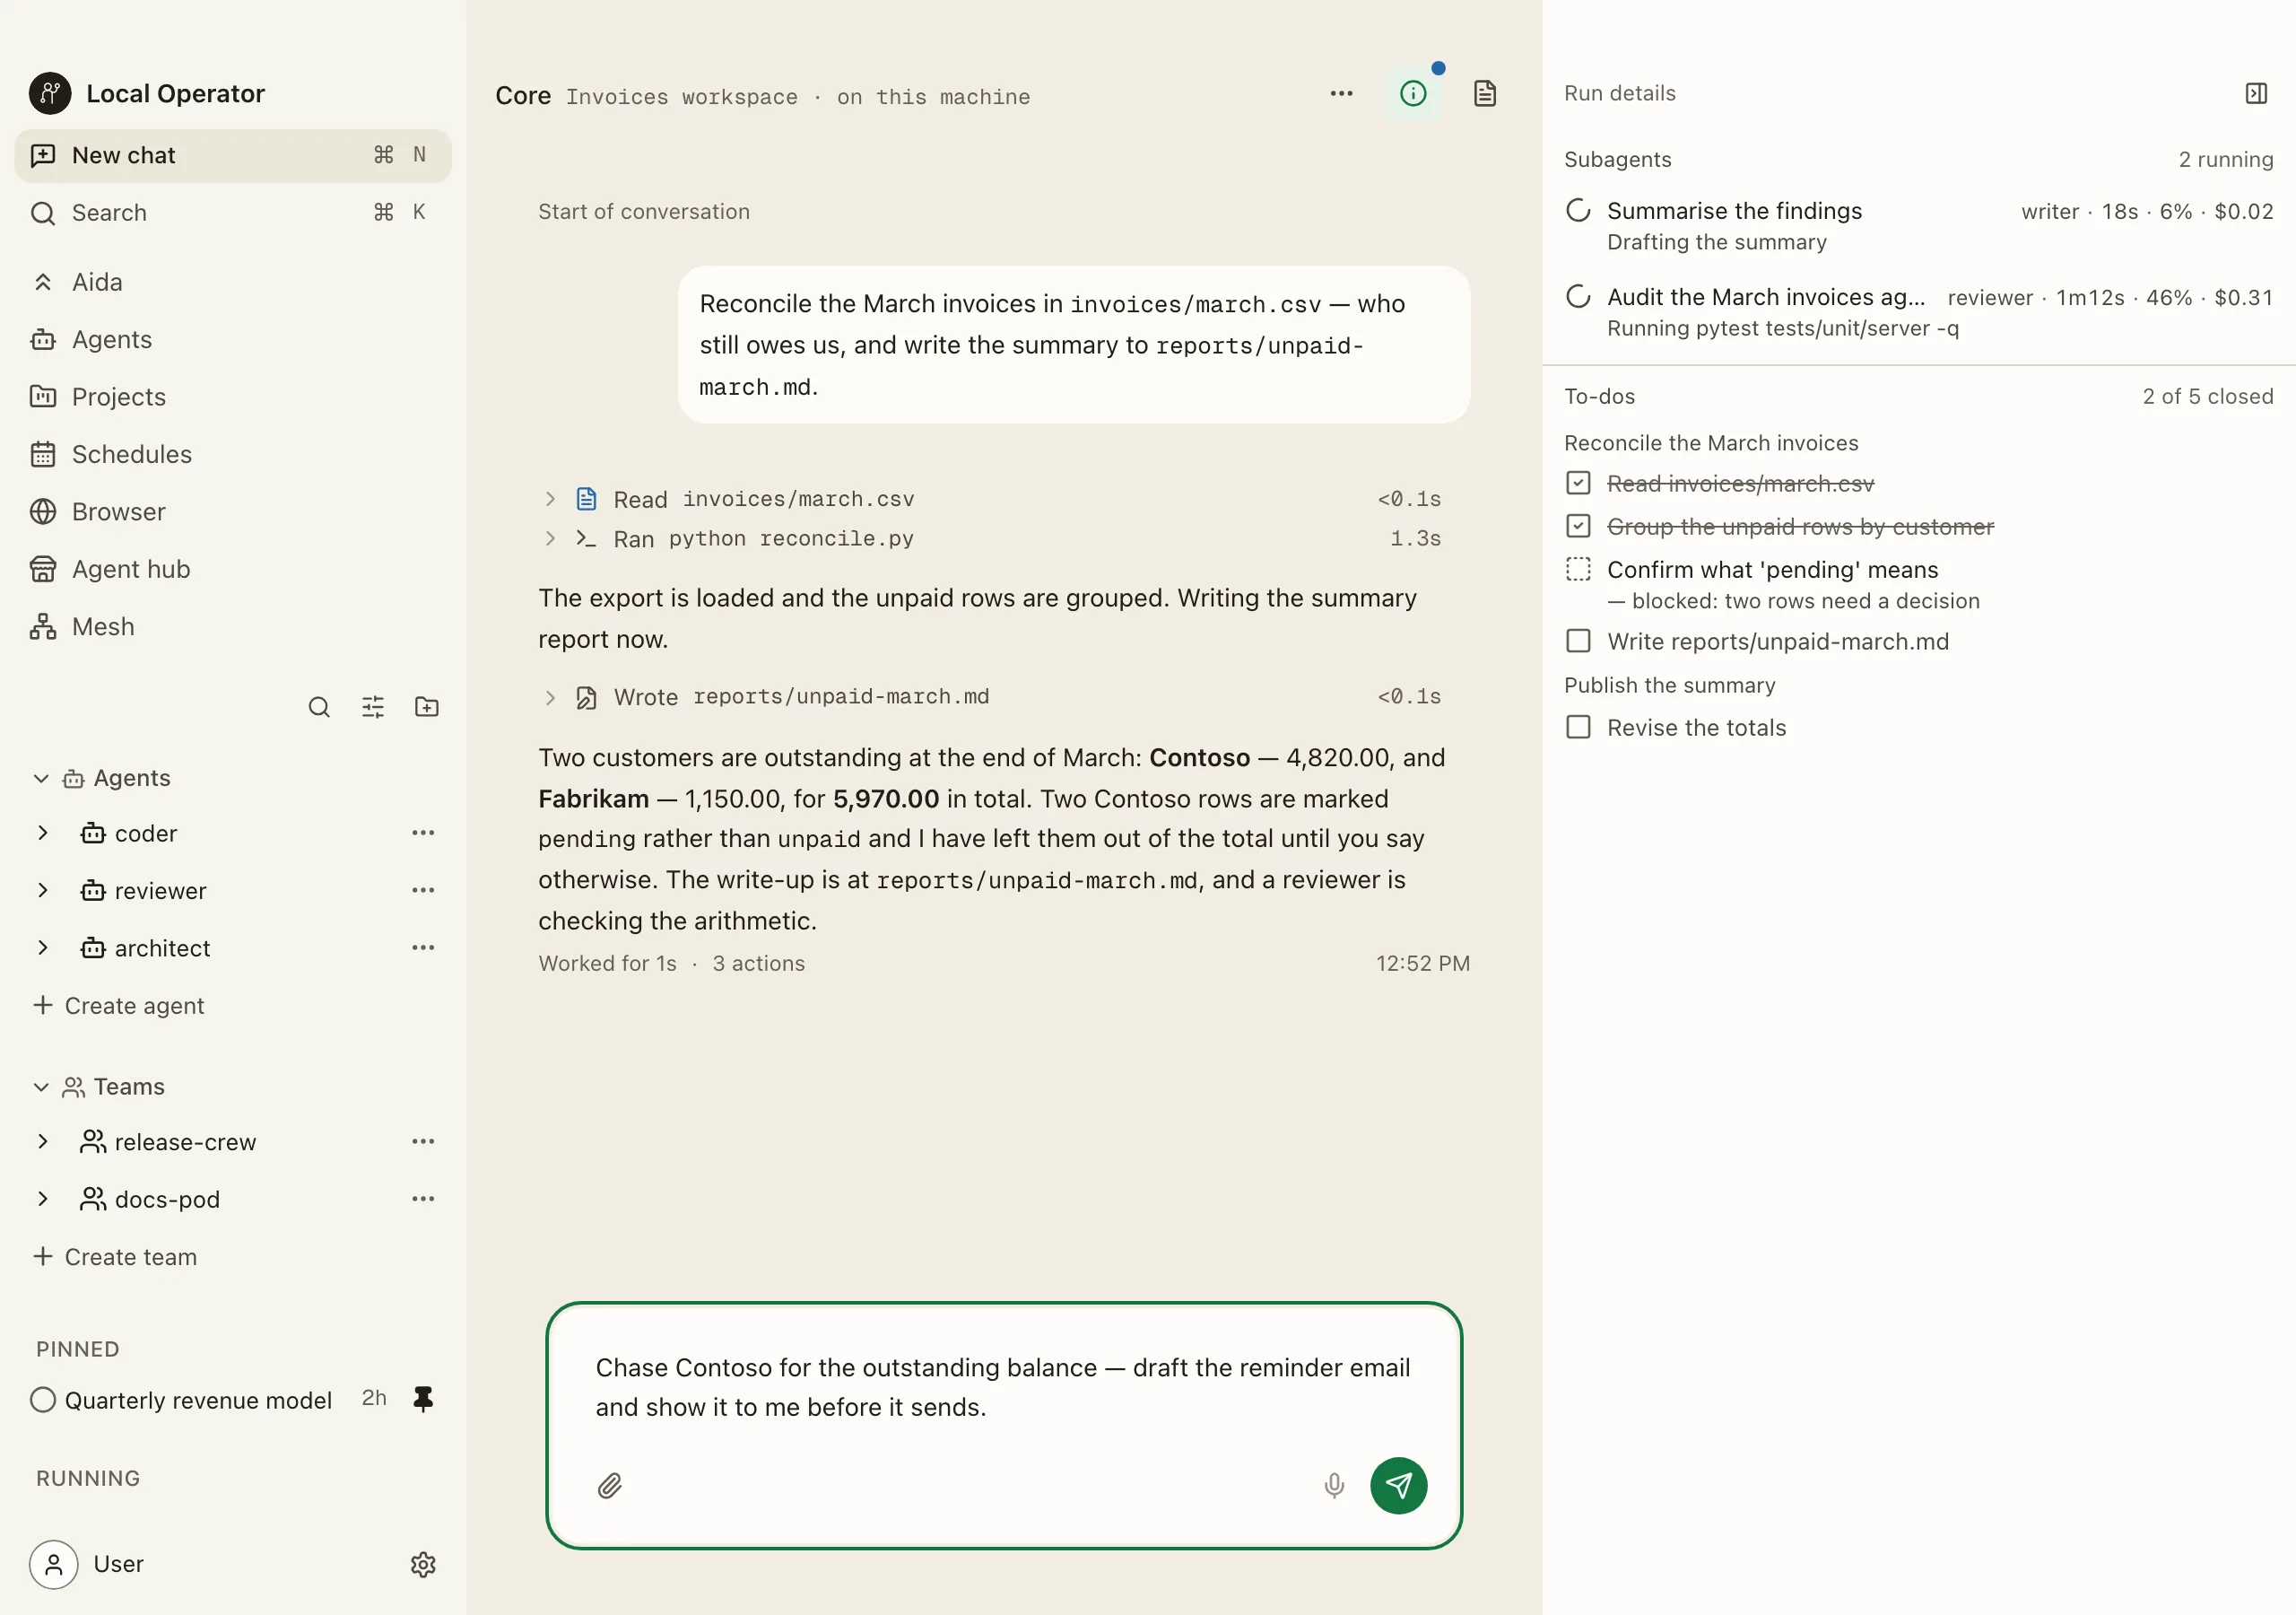Expand the coder agent row
The image size is (2296, 1615).
coord(43,834)
